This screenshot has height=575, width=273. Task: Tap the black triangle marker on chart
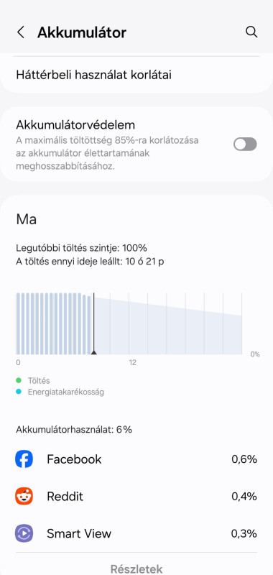[x=94, y=352]
